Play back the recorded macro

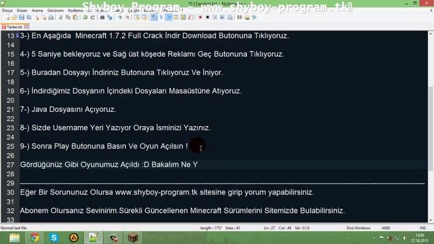click(215, 18)
